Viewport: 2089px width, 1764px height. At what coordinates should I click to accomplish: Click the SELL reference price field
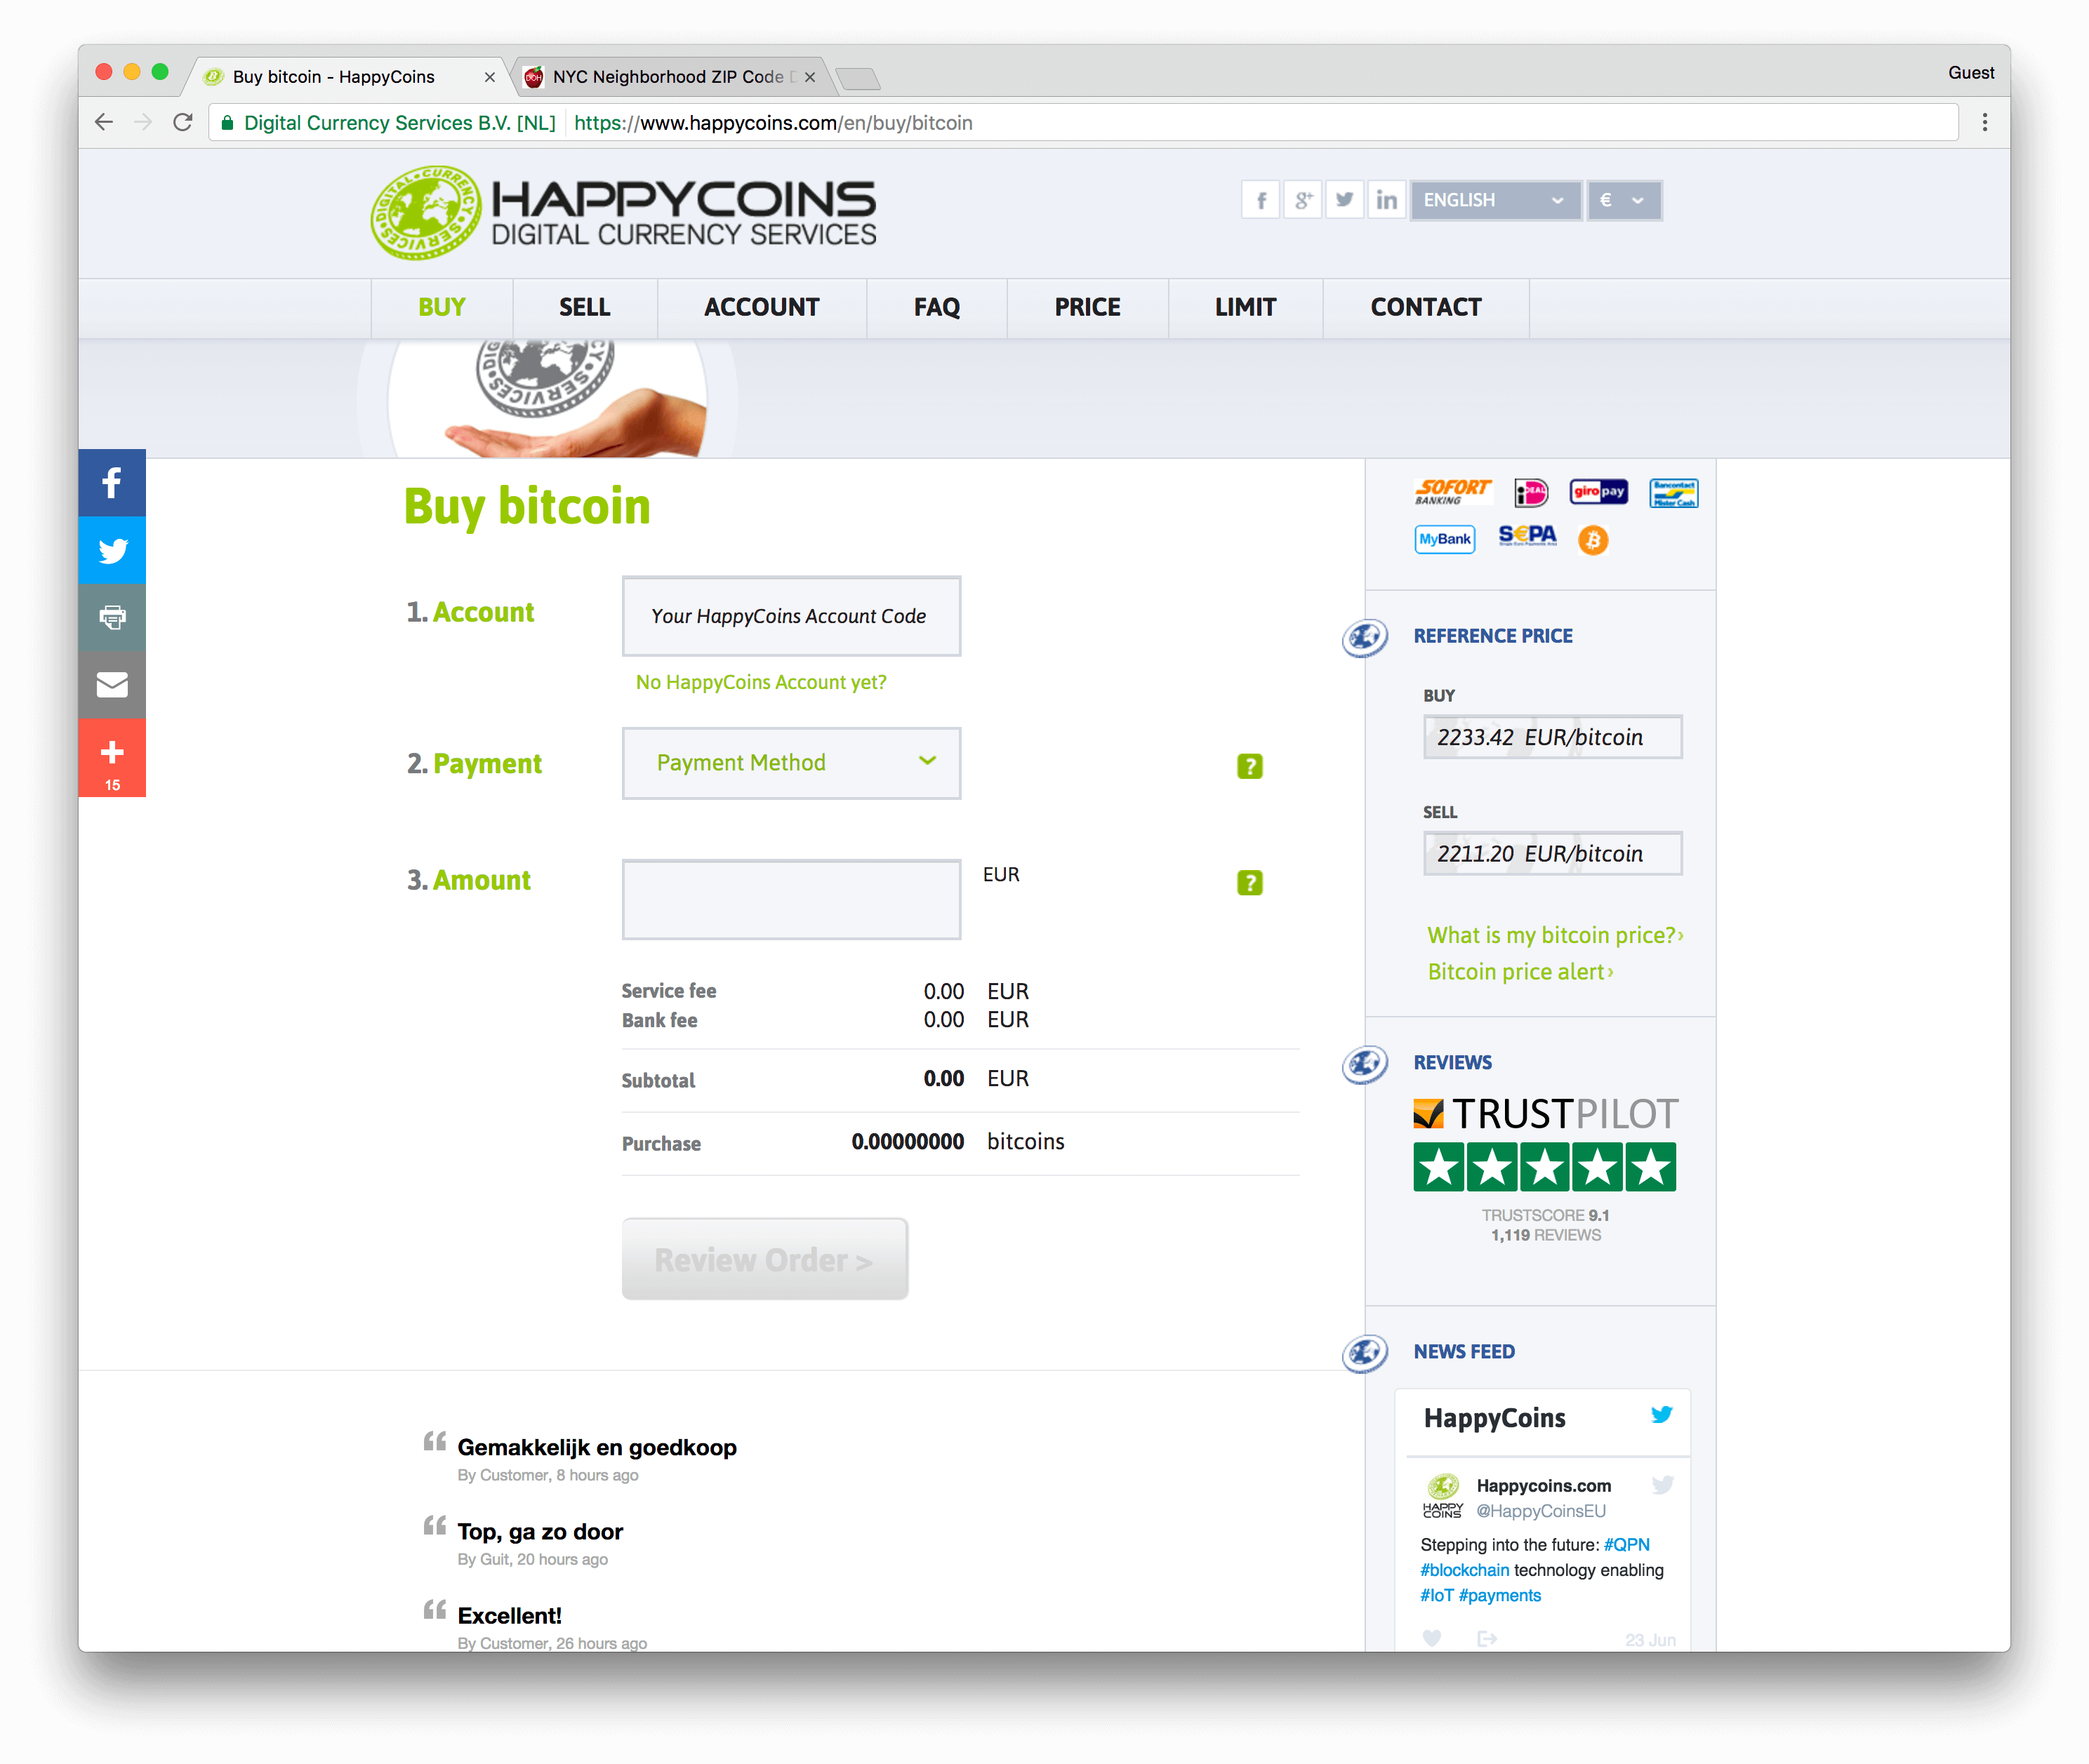[1553, 853]
